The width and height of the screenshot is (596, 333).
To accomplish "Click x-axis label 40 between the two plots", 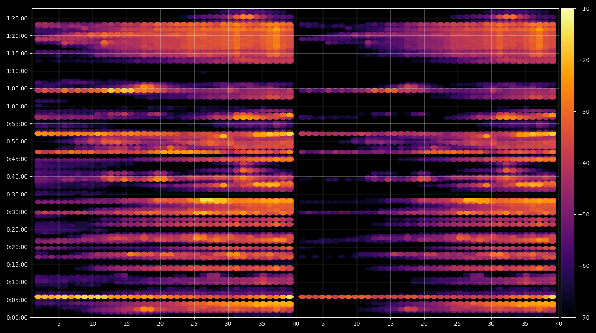I will (296, 324).
